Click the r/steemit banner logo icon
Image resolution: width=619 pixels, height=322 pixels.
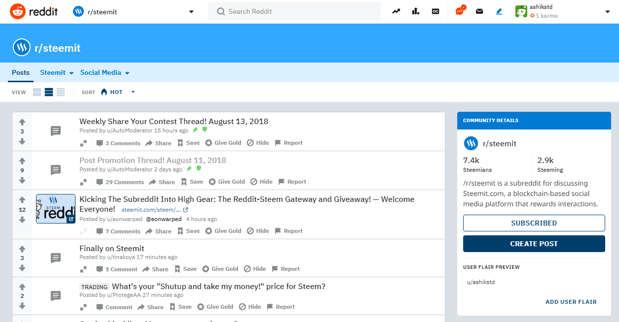(x=22, y=48)
